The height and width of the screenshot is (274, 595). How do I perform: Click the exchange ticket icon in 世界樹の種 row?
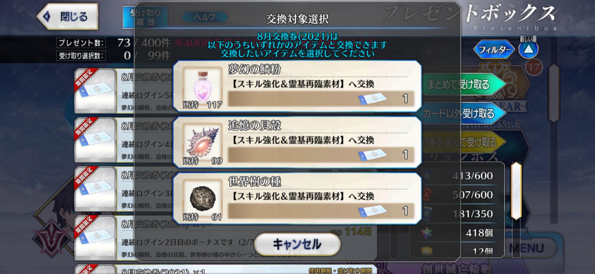click(x=372, y=211)
